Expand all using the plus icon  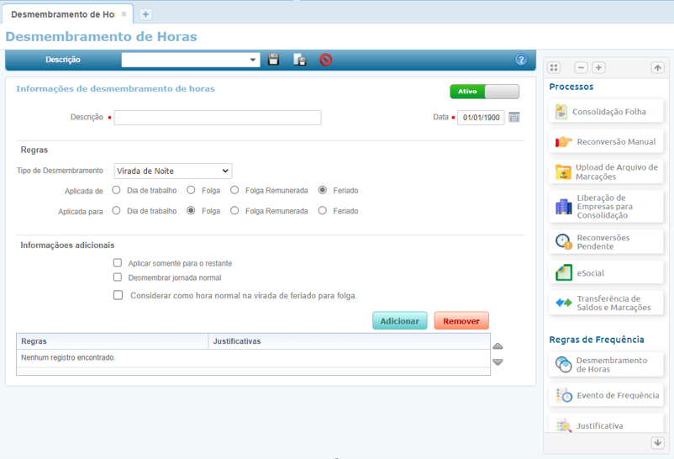point(598,67)
